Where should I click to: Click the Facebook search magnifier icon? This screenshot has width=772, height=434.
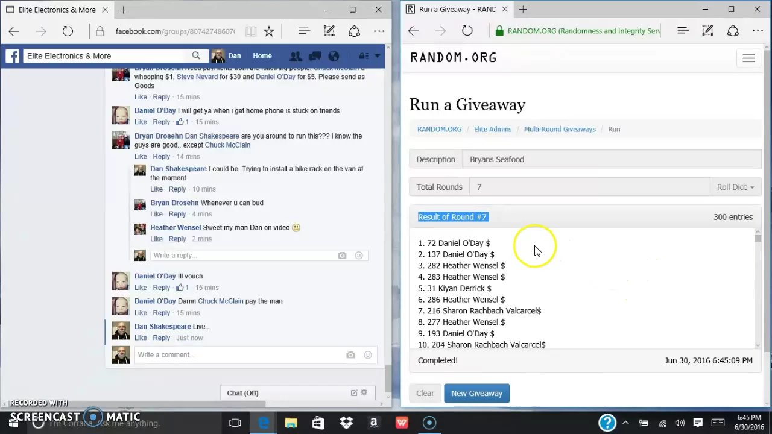[196, 55]
